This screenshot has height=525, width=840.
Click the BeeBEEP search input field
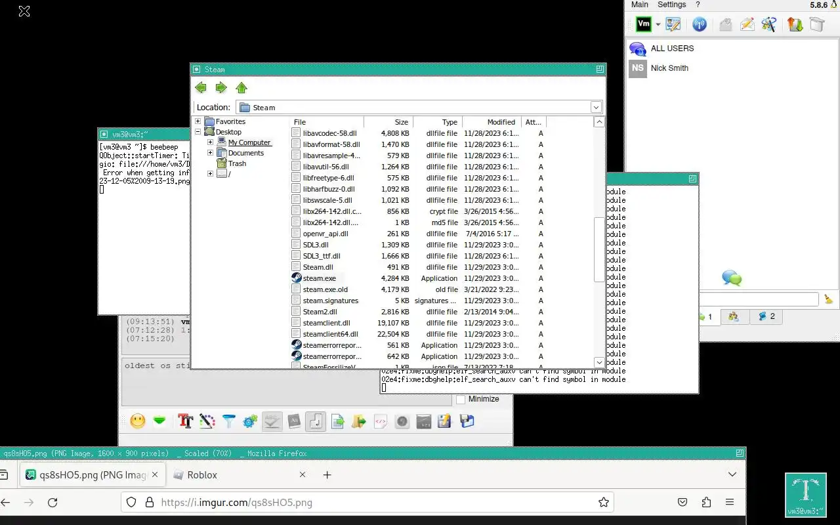tap(760, 299)
